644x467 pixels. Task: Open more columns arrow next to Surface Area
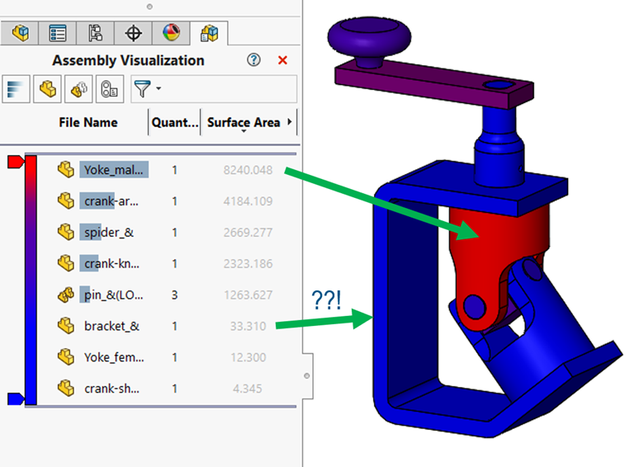290,122
